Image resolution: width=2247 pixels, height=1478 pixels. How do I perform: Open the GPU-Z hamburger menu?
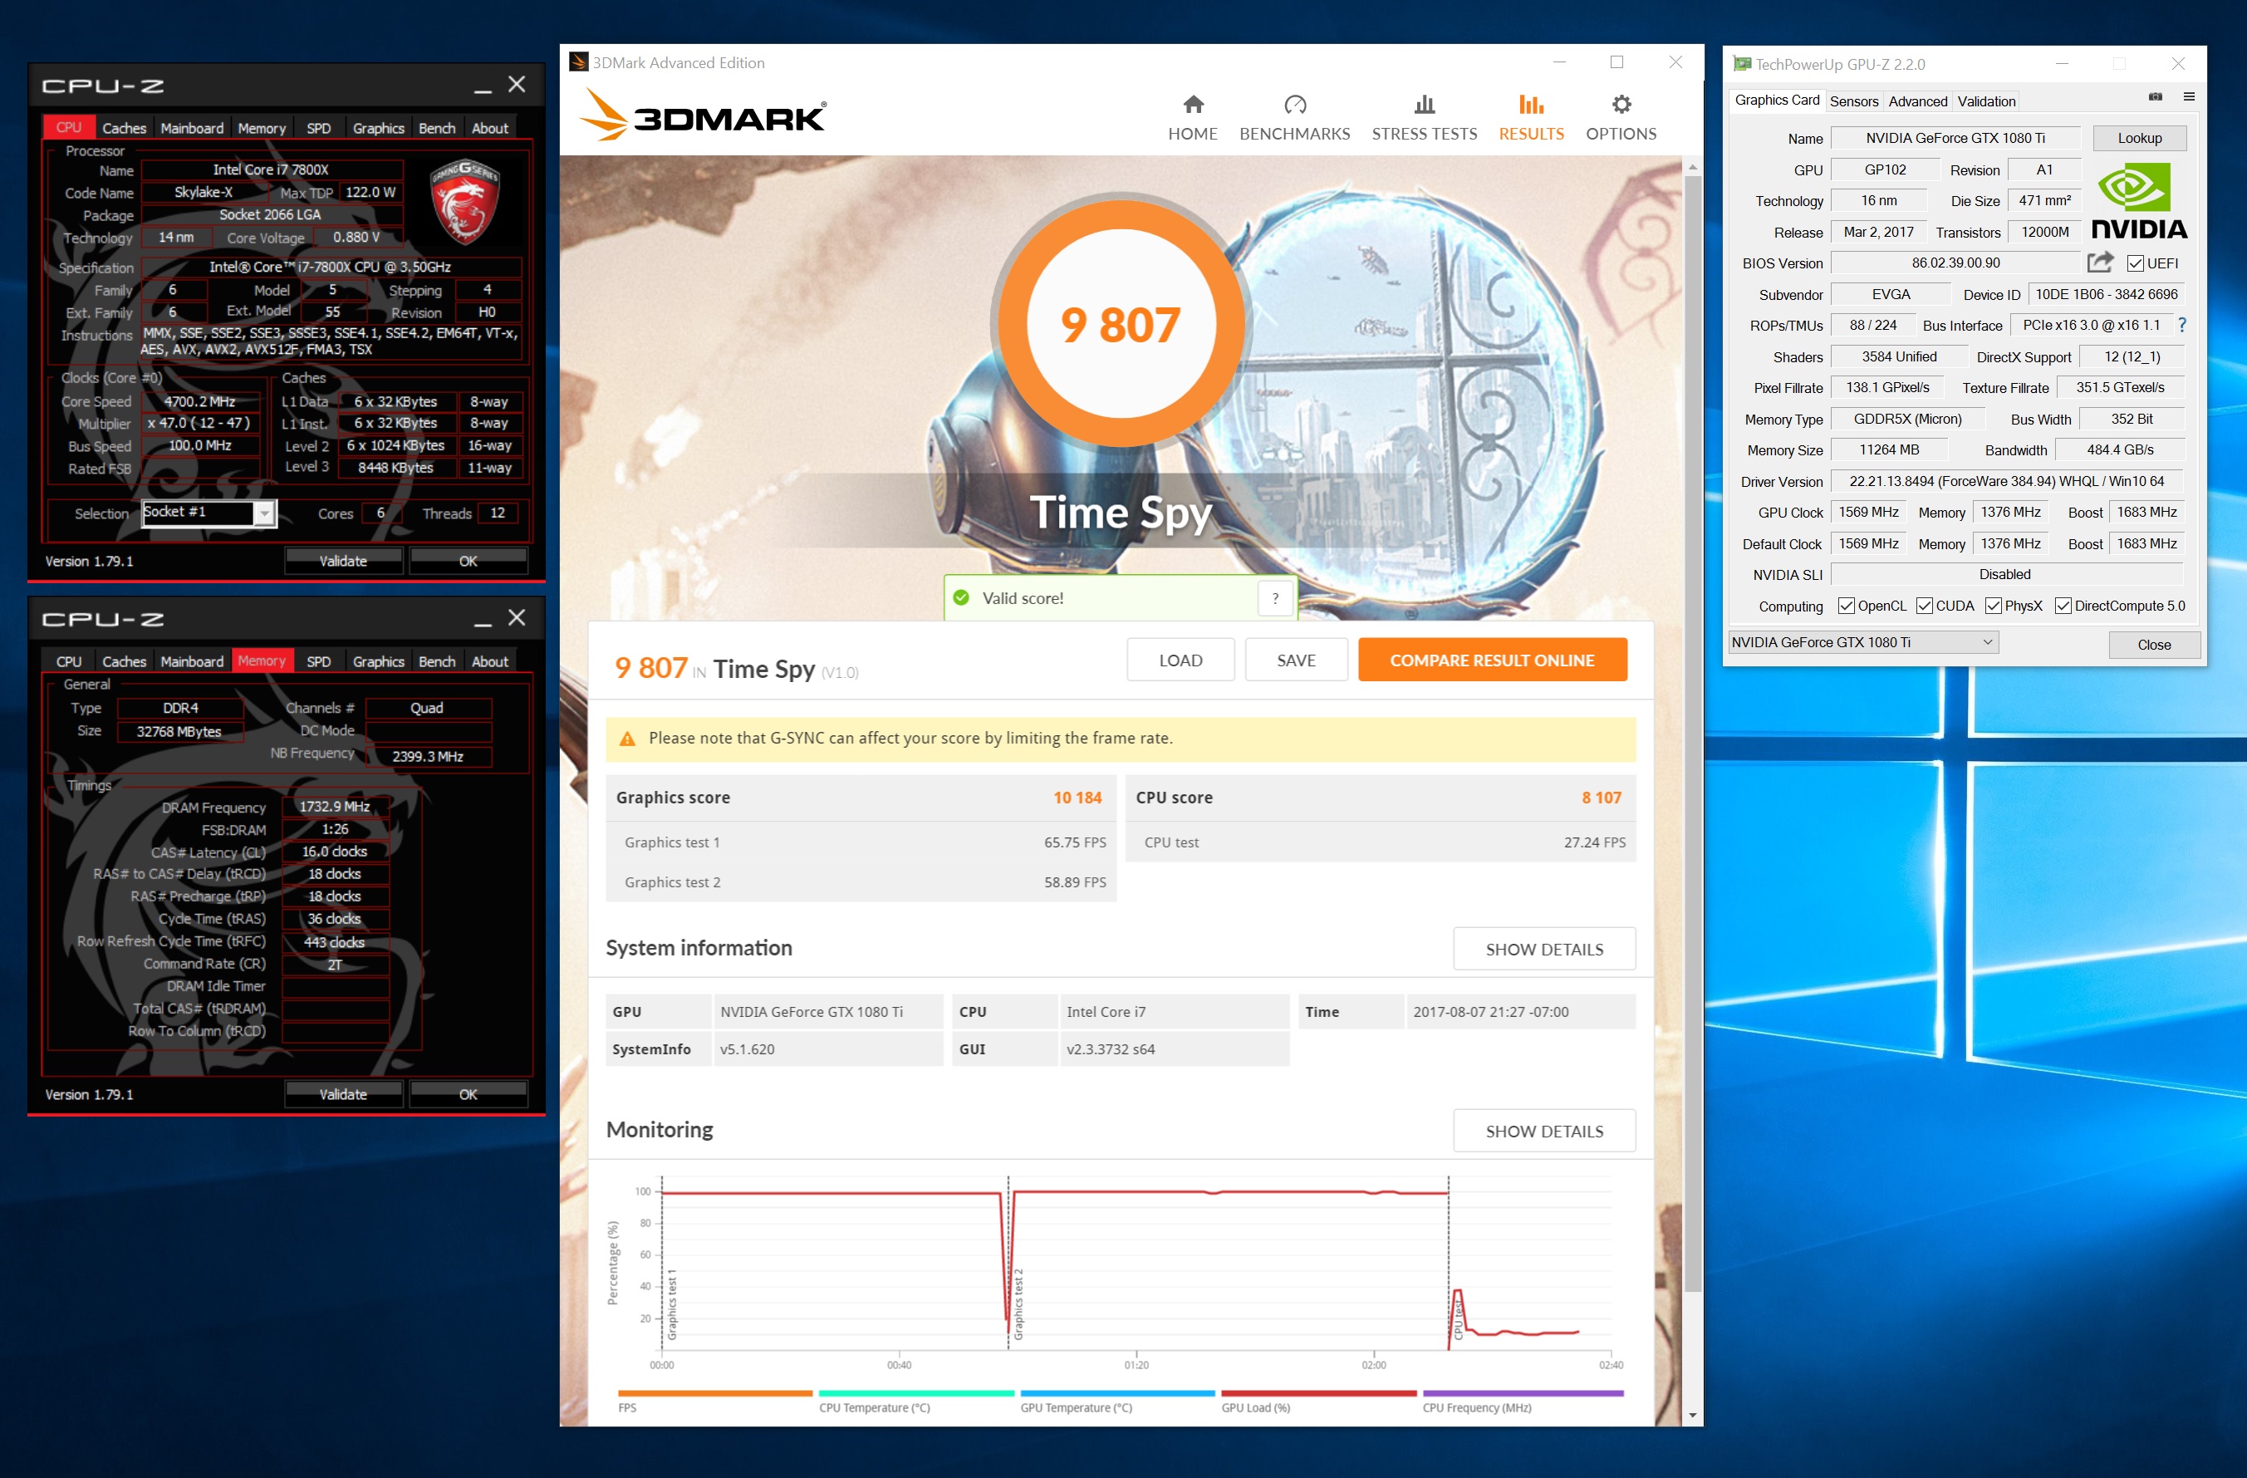tap(2189, 97)
